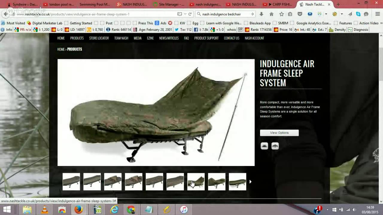Switch to the Site Manager tab
This screenshot has height=215, width=383.
click(168, 4)
